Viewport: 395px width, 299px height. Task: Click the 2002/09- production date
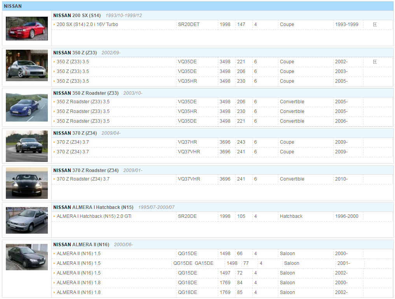(x=111, y=53)
